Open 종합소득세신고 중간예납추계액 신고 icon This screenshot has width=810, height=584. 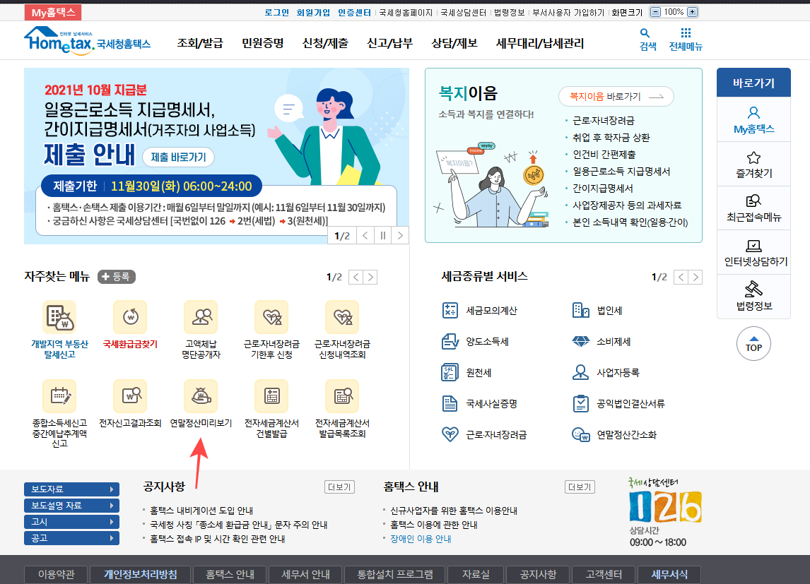[59, 396]
